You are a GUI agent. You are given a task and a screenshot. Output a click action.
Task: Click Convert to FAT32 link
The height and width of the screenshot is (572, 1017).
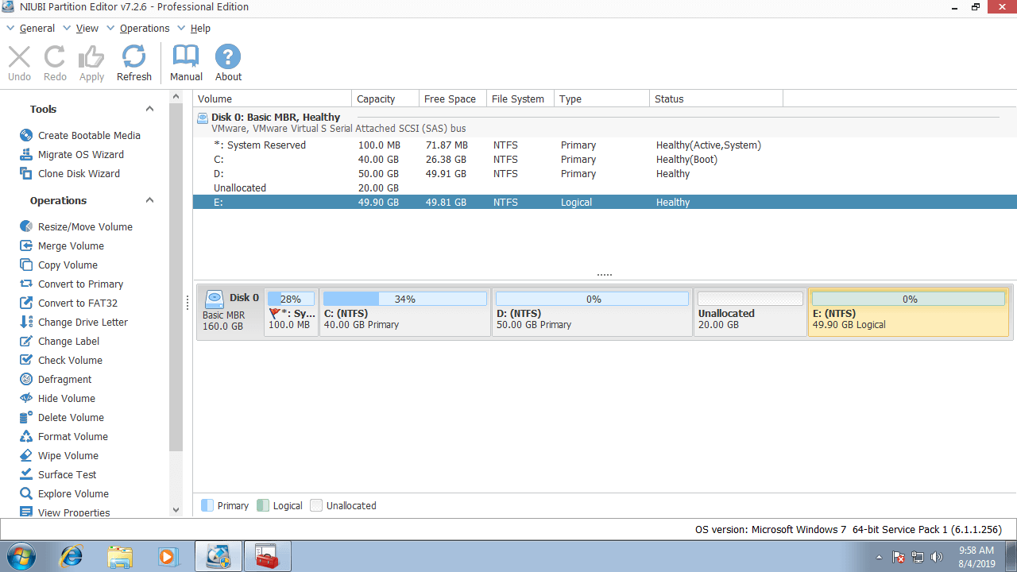coord(77,303)
